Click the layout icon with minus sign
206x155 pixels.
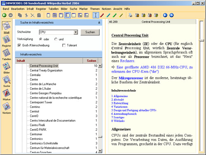coord(86,15)
